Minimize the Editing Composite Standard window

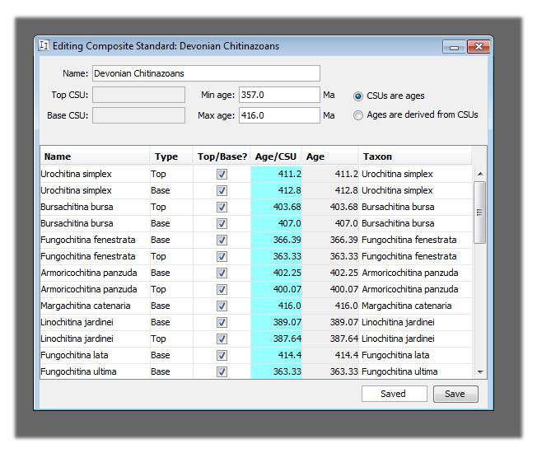pos(454,47)
